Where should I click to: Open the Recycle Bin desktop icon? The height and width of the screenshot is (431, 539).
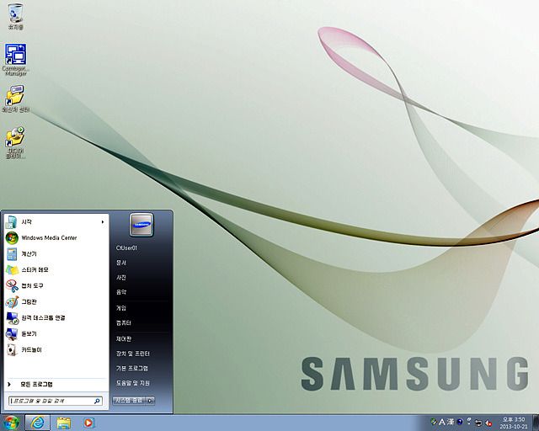coord(15,17)
